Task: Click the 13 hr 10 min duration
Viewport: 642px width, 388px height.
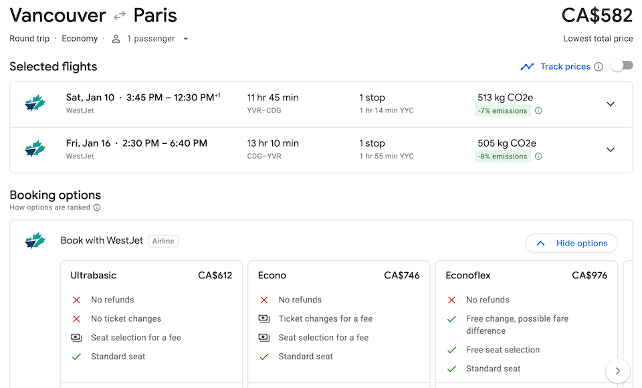Action: [x=273, y=143]
